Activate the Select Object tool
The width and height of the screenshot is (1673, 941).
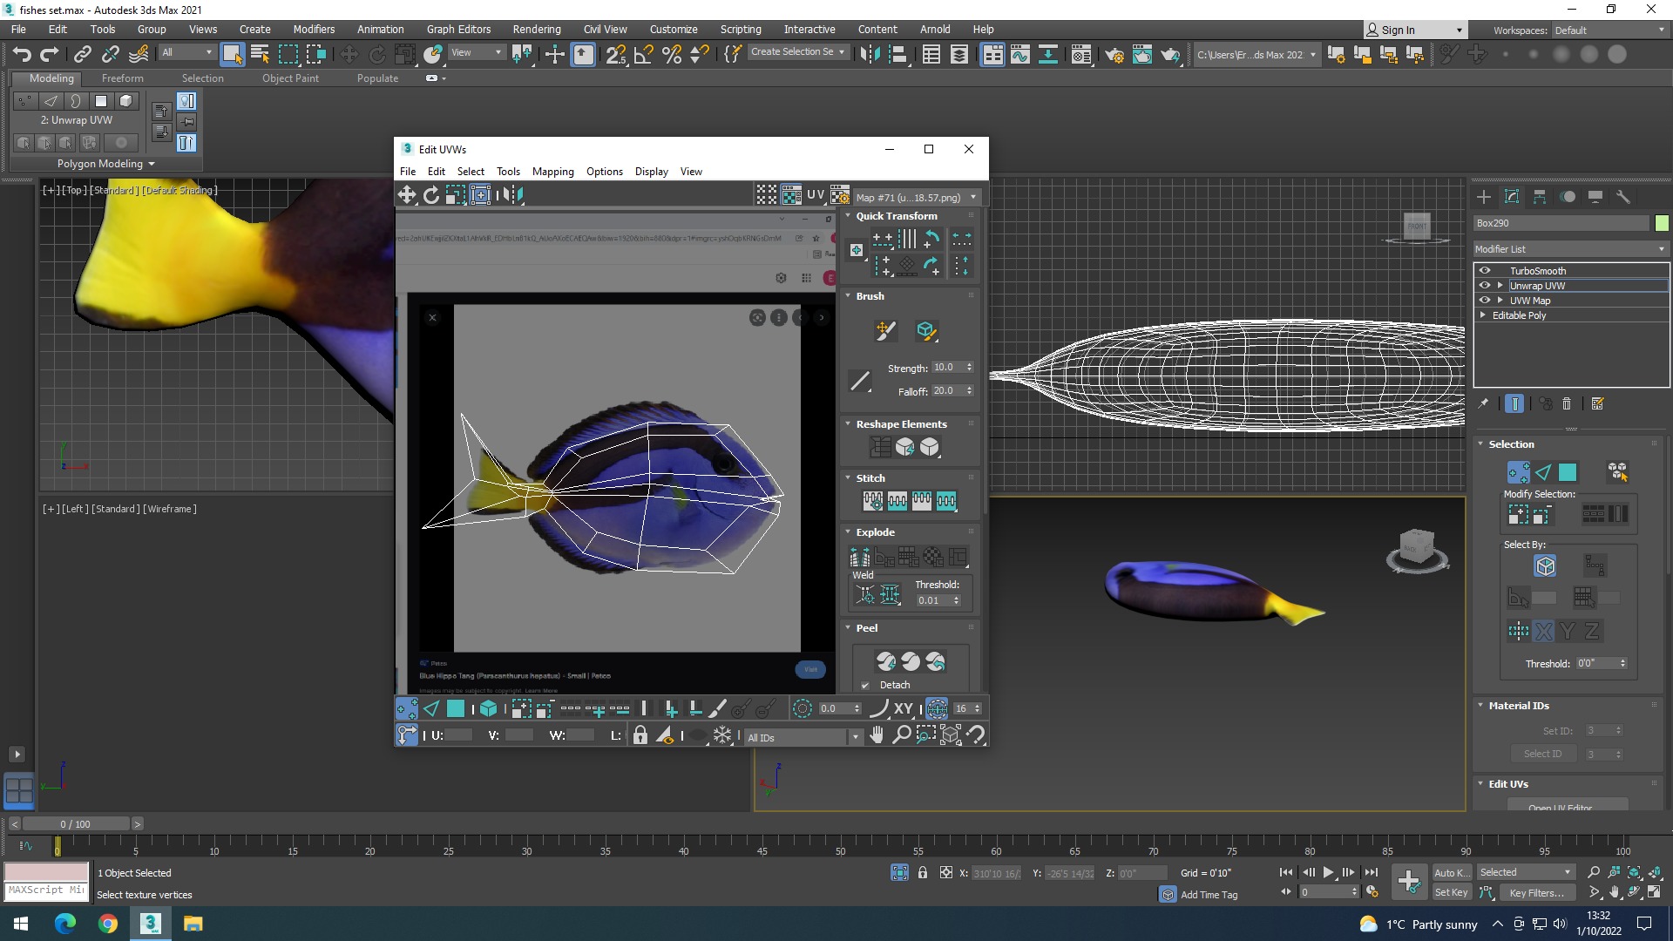(x=232, y=54)
